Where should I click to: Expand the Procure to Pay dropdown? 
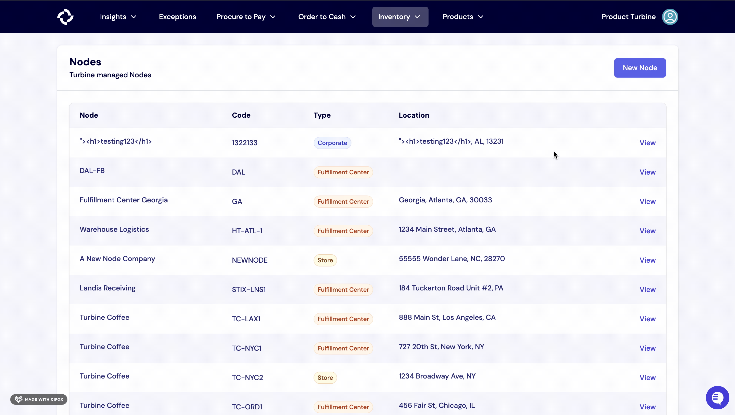[x=246, y=17]
